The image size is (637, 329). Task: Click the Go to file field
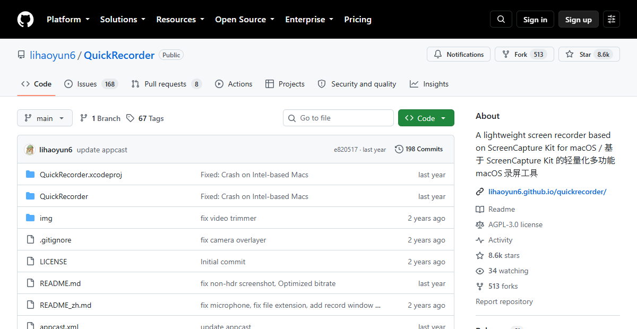tap(338, 118)
